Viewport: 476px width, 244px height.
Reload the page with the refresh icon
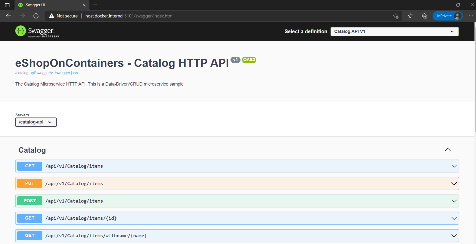point(36,16)
